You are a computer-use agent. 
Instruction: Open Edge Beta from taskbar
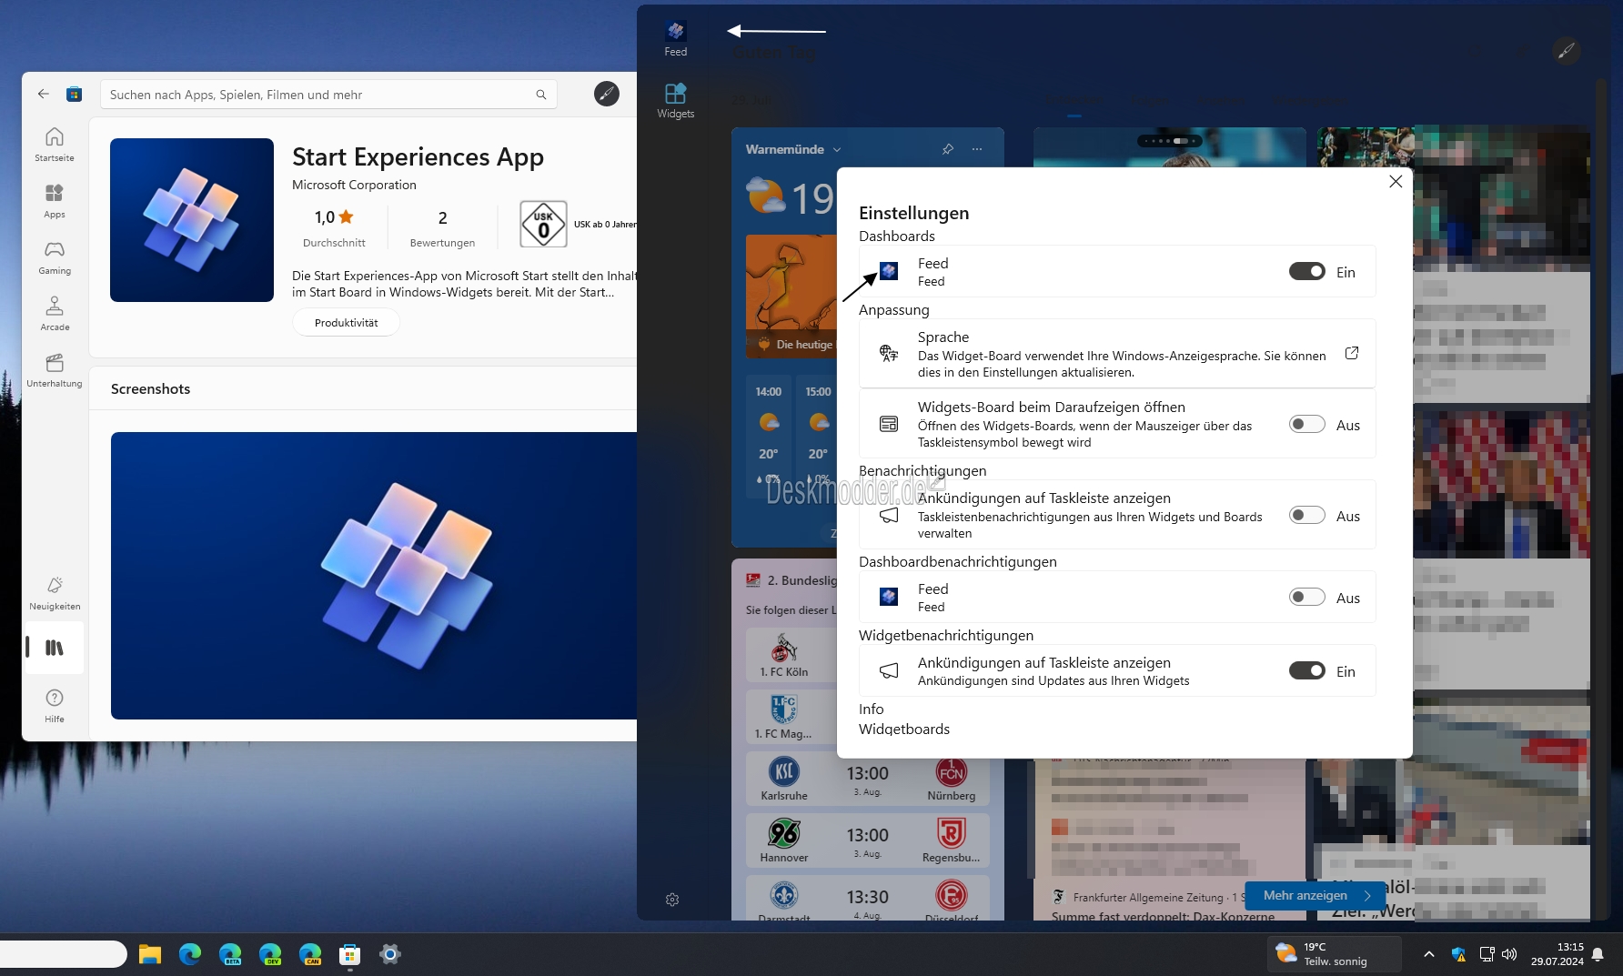pyautogui.click(x=230, y=954)
